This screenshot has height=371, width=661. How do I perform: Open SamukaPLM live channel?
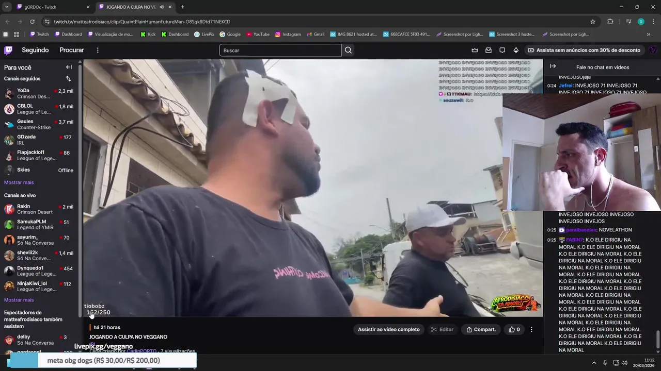[39, 225]
